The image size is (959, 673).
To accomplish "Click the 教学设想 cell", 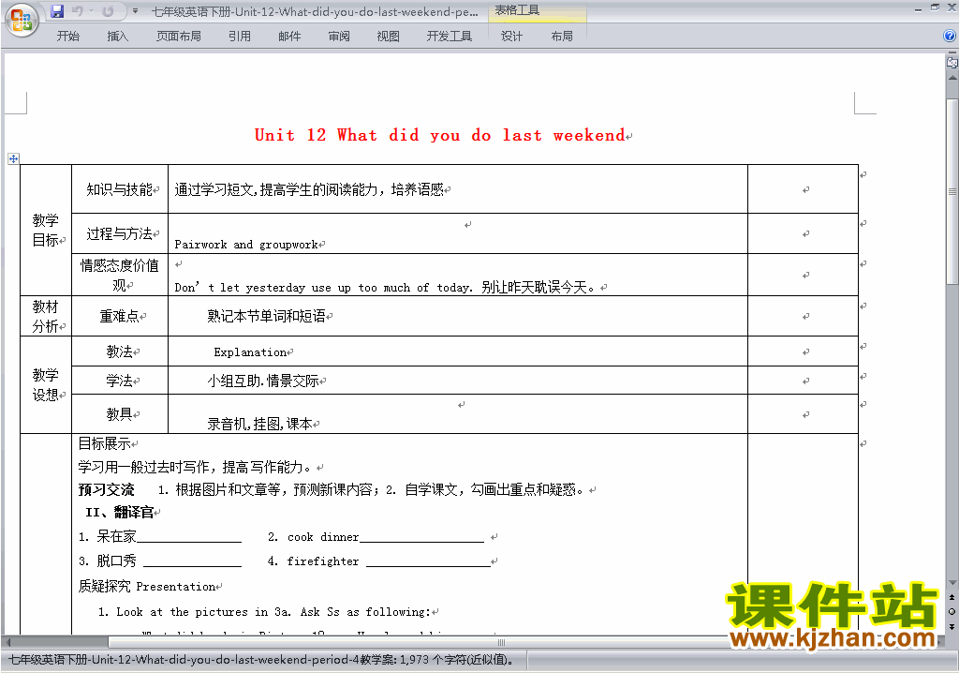I will pos(46,384).
